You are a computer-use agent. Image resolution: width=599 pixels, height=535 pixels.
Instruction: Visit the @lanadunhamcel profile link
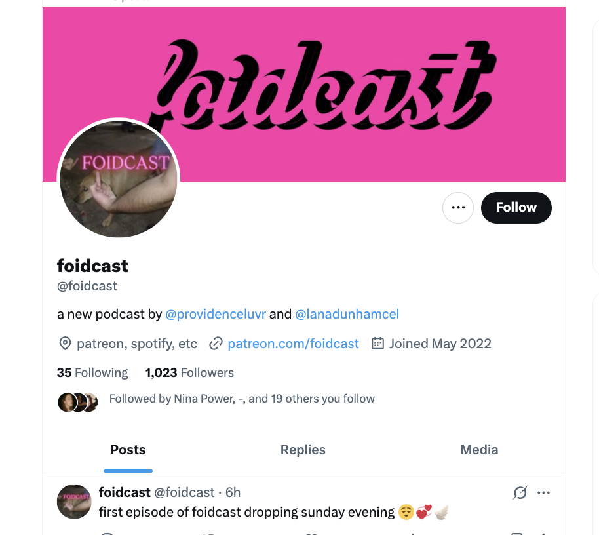[347, 314]
